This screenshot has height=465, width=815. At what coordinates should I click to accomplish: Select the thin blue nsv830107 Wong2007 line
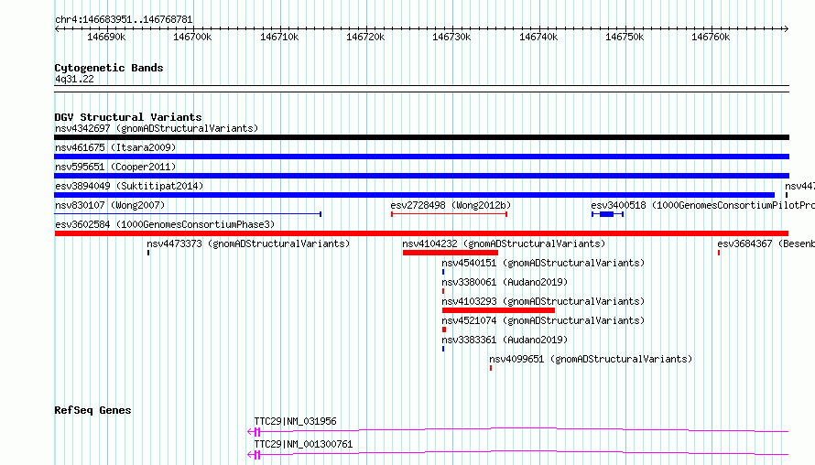click(188, 214)
